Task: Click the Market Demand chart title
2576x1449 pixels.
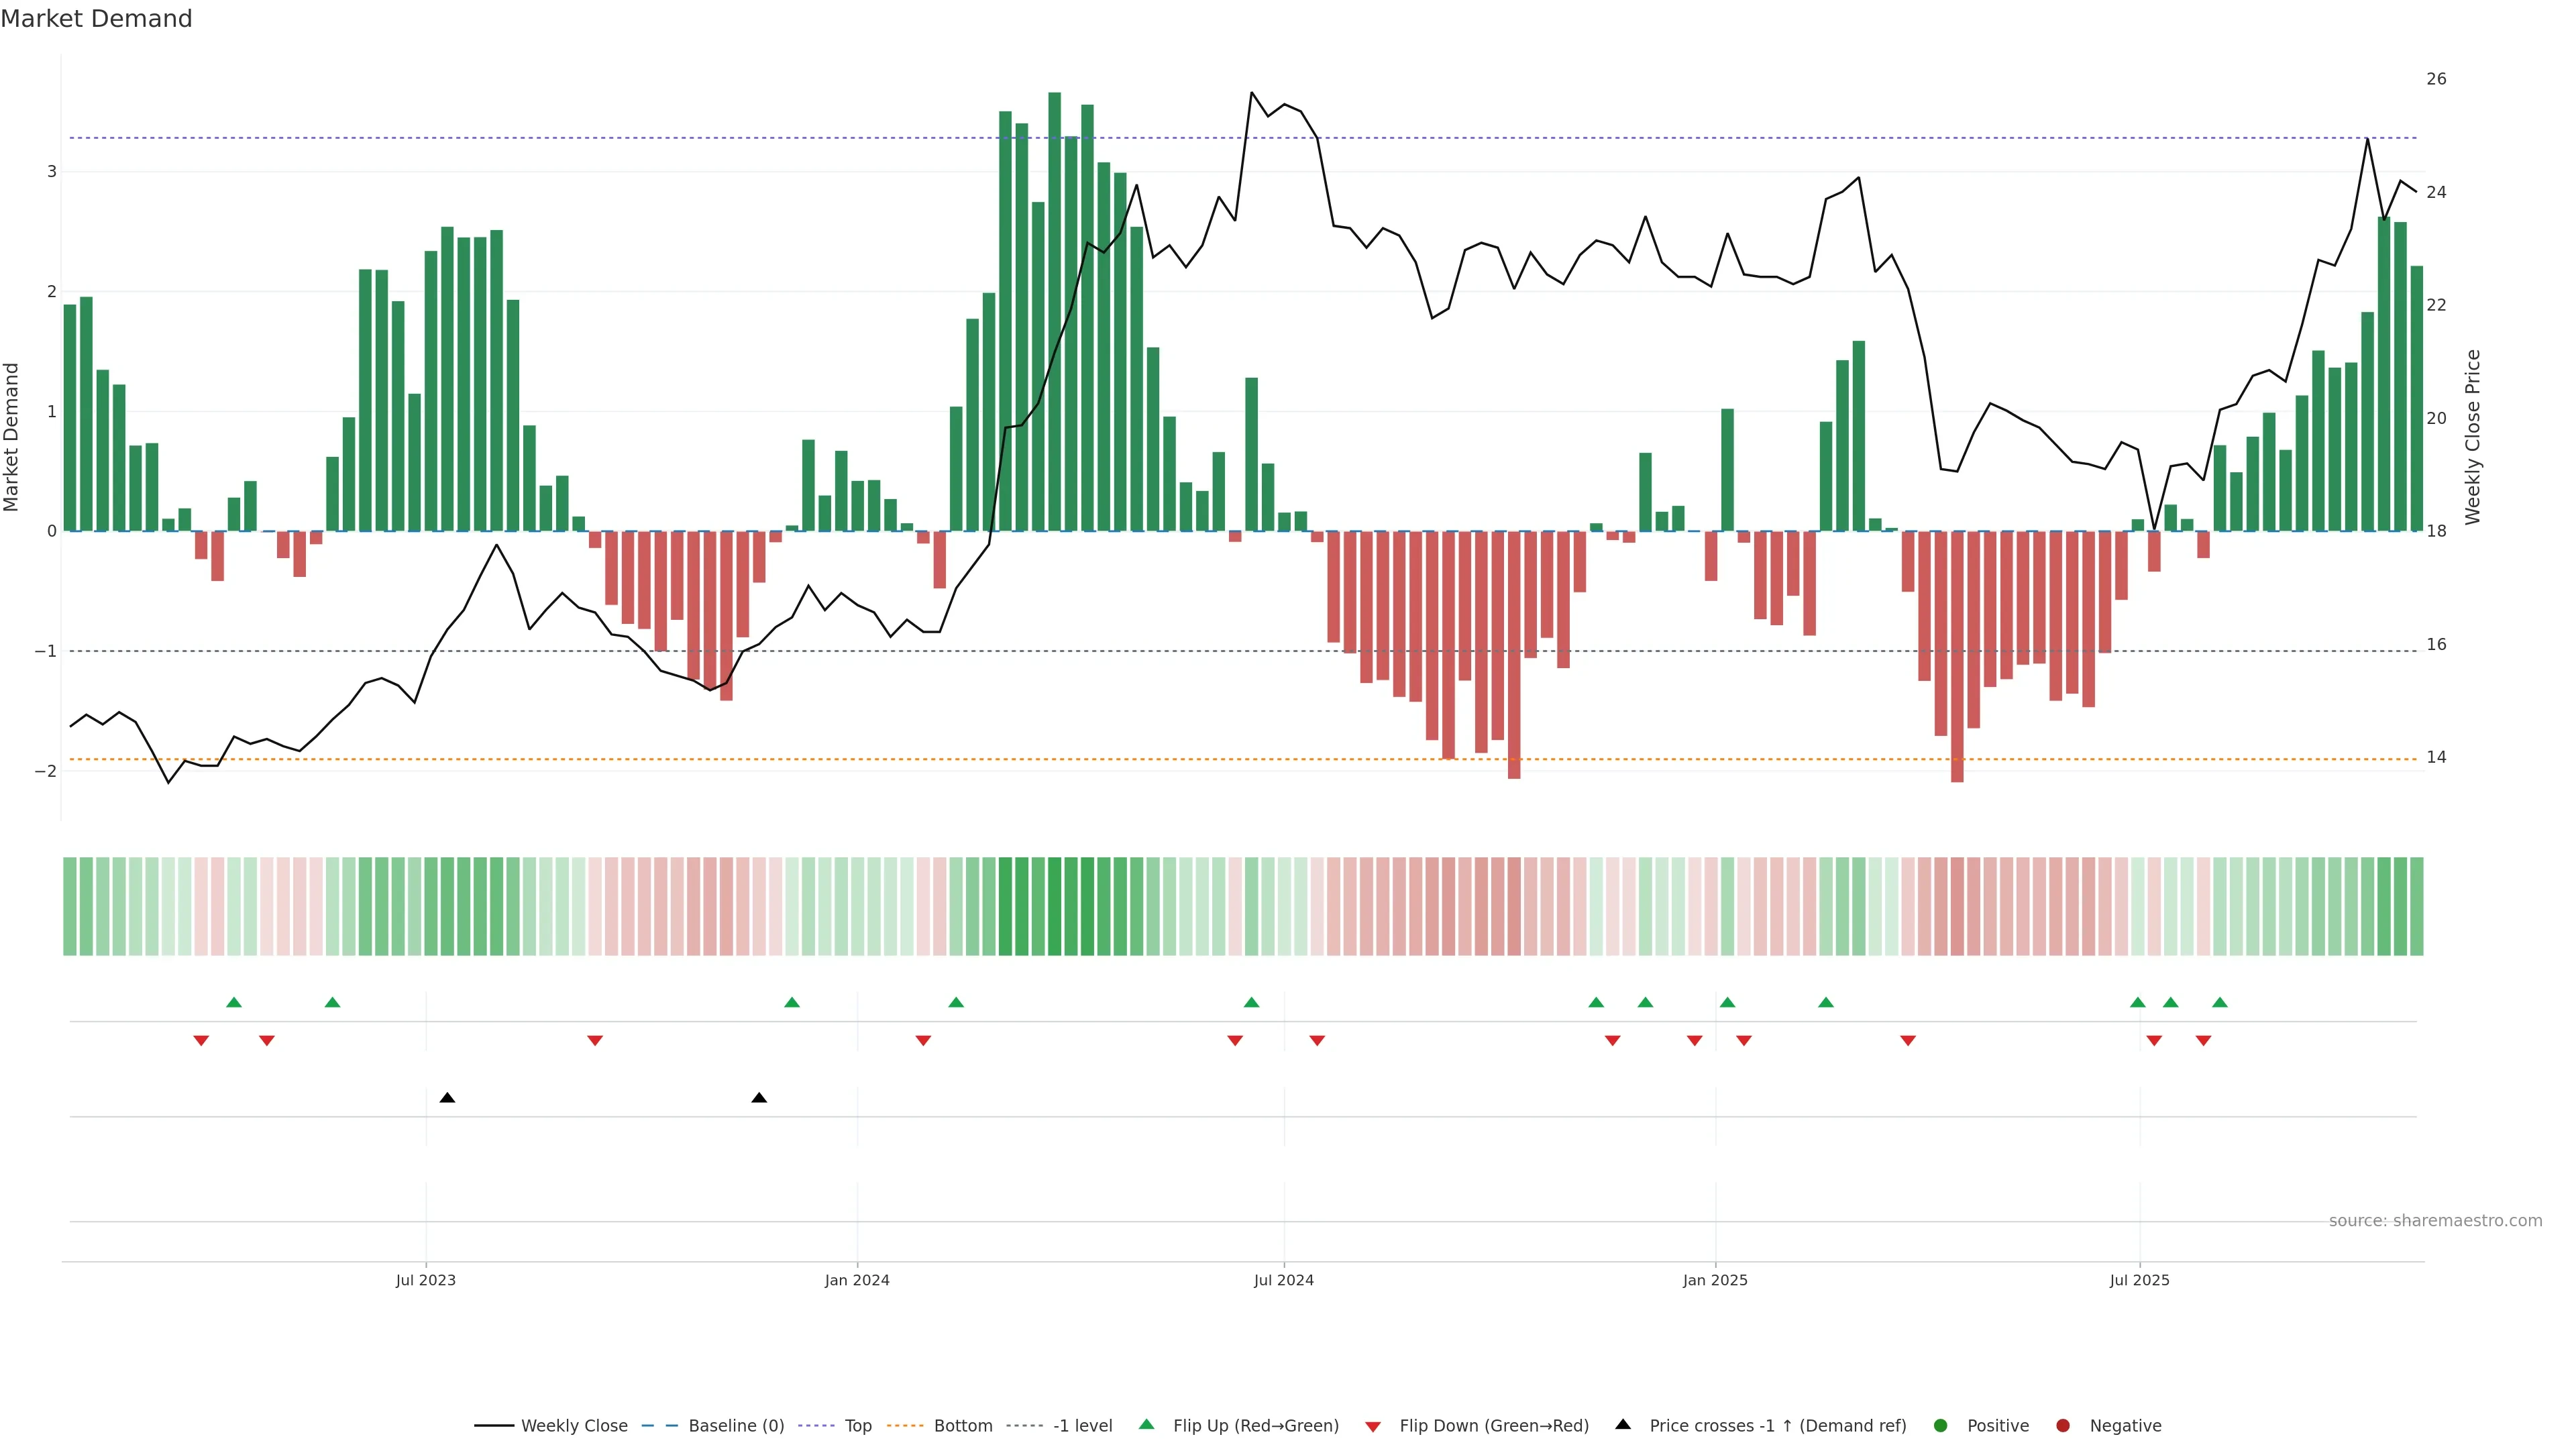Action: click(x=96, y=19)
